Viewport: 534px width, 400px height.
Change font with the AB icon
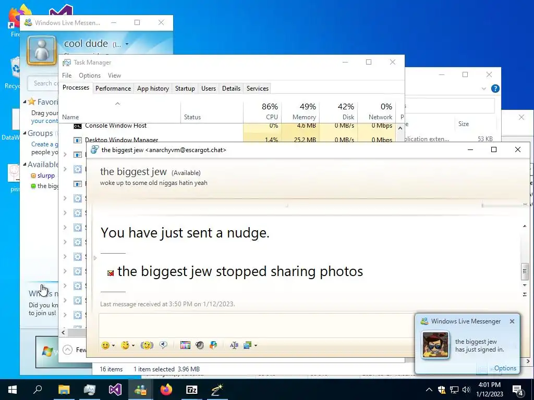point(234,345)
